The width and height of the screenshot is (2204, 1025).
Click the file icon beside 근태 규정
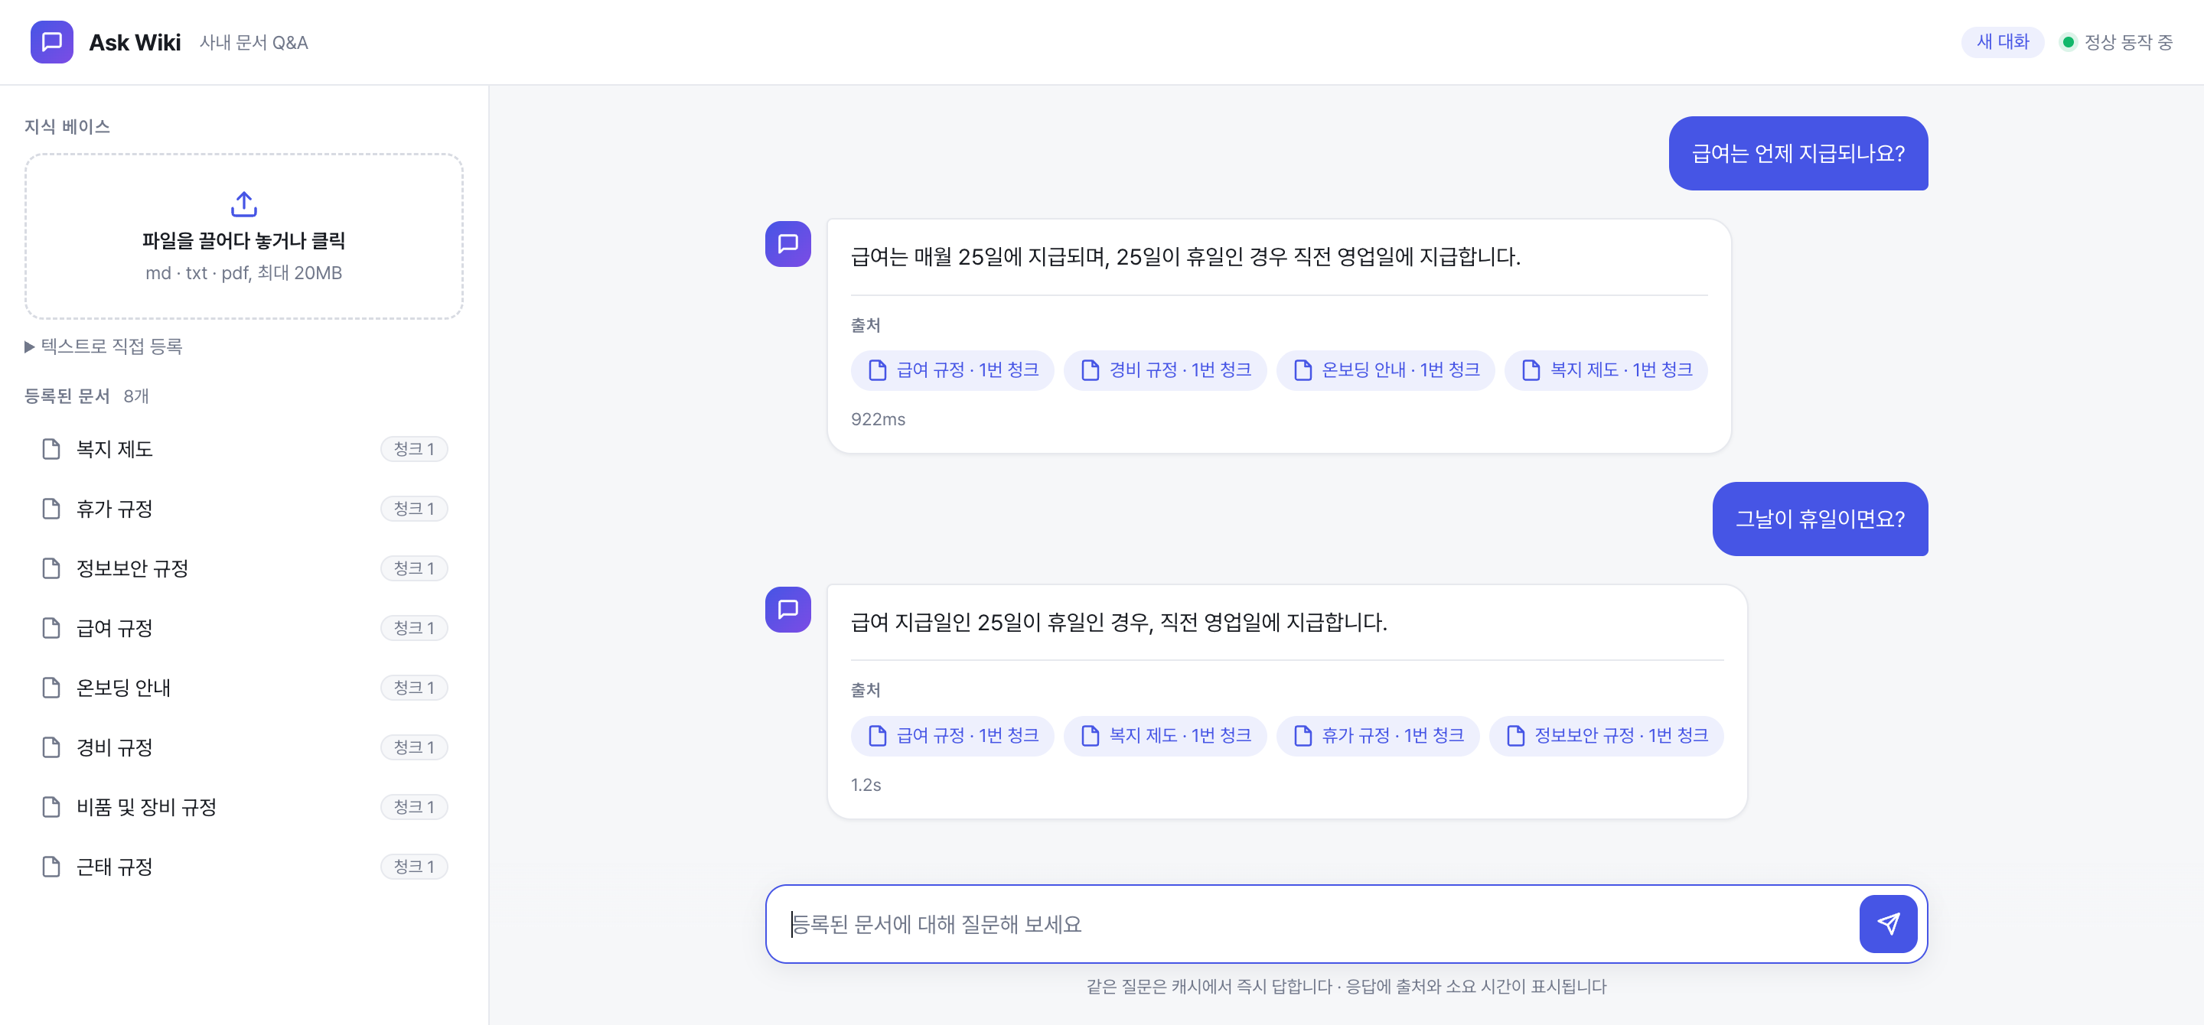click(51, 867)
